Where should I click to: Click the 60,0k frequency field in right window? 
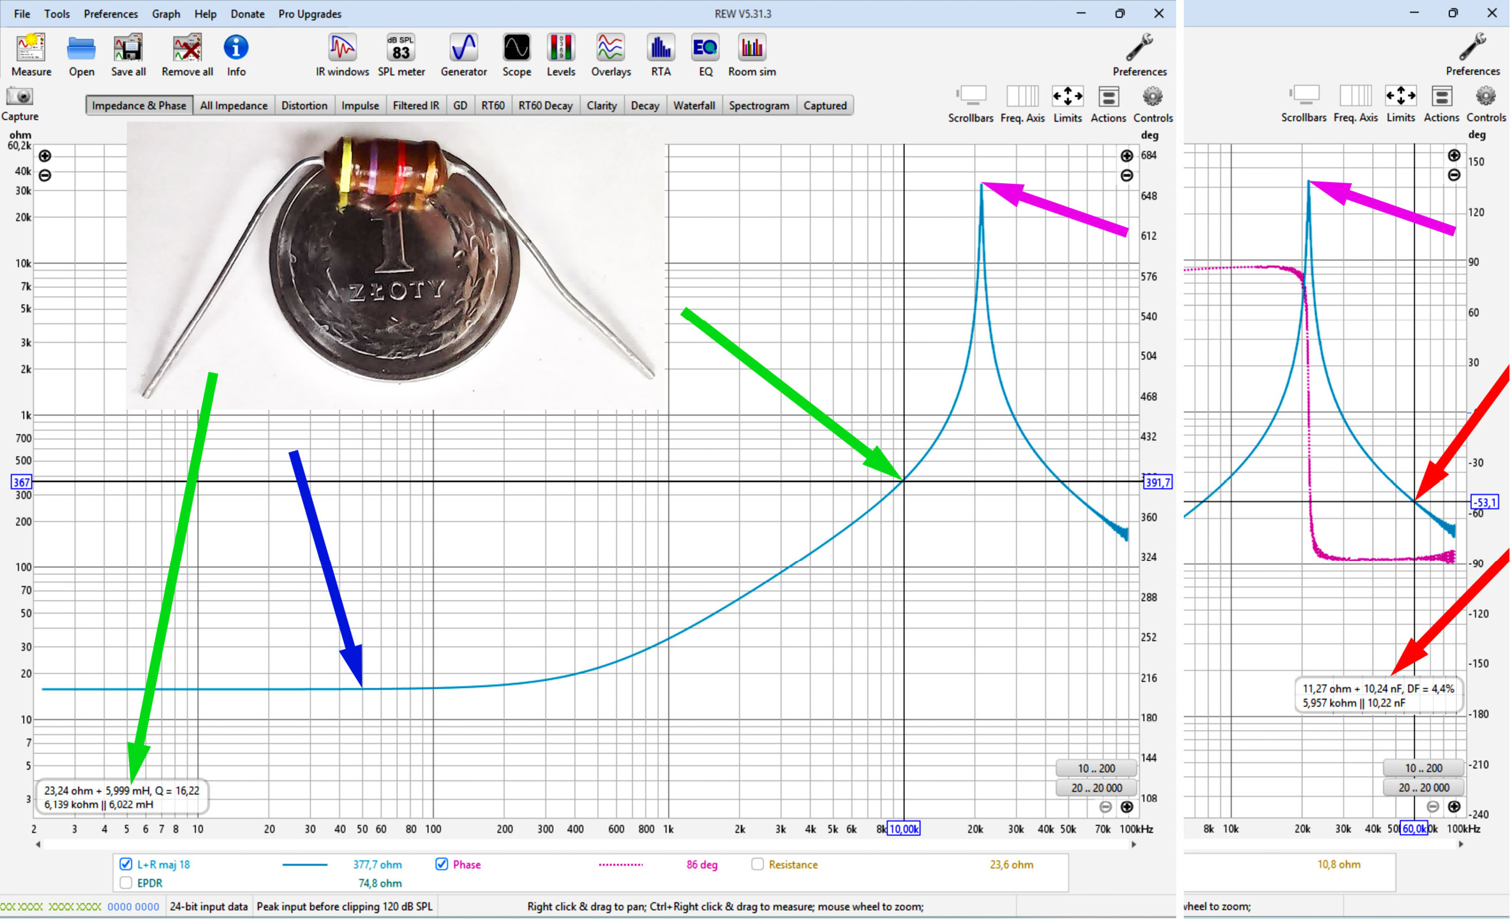coord(1414,828)
